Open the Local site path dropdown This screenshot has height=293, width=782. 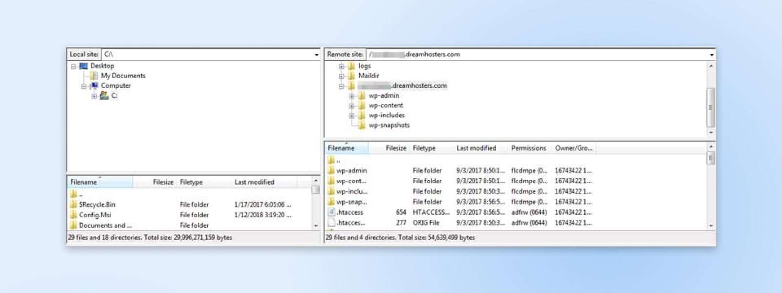[x=316, y=55]
